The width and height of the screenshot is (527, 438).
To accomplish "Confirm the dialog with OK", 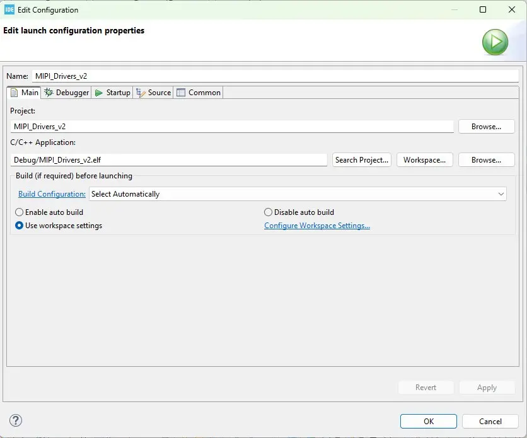I will 428,422.
